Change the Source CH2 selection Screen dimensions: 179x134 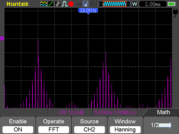[89, 130]
